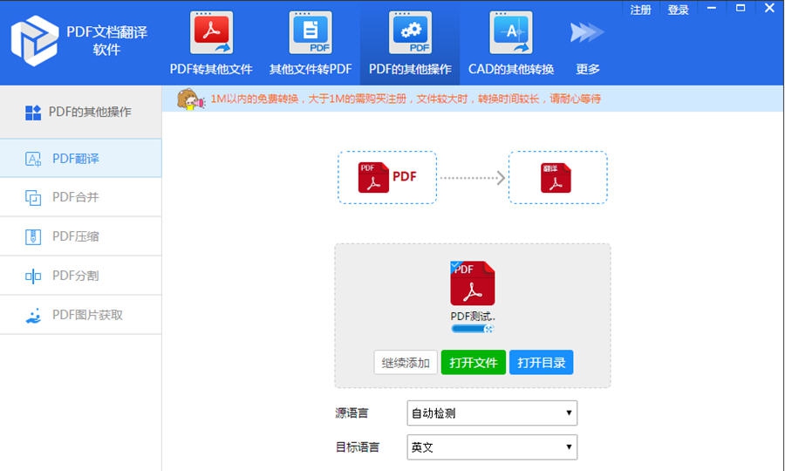Screen dimensions: 785x471
Task: Click the PDF压缩 sidebar icon
Action: pyautogui.click(x=33, y=236)
